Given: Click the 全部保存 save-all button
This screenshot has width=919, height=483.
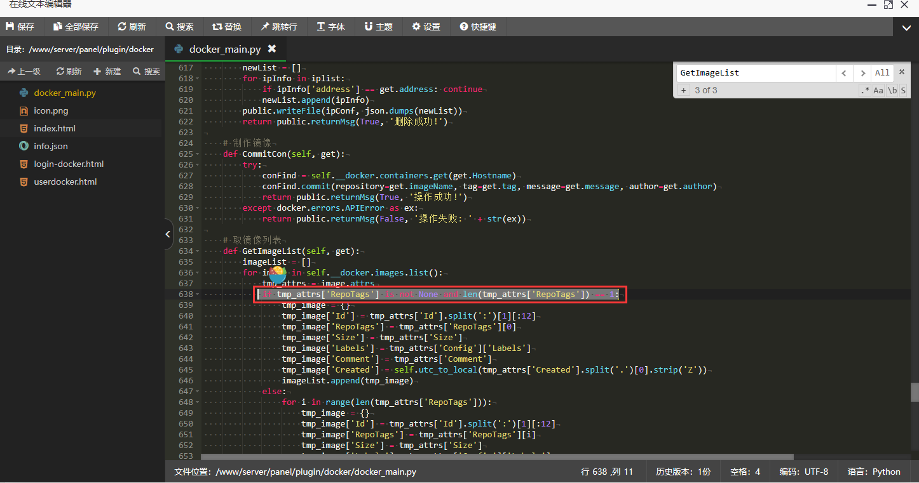Looking at the screenshot, I should [76, 27].
